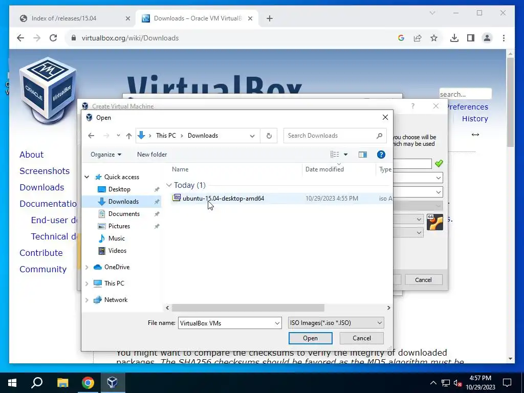Toggle the preview pane in Open dialog
The image size is (524, 393).
pyautogui.click(x=363, y=155)
